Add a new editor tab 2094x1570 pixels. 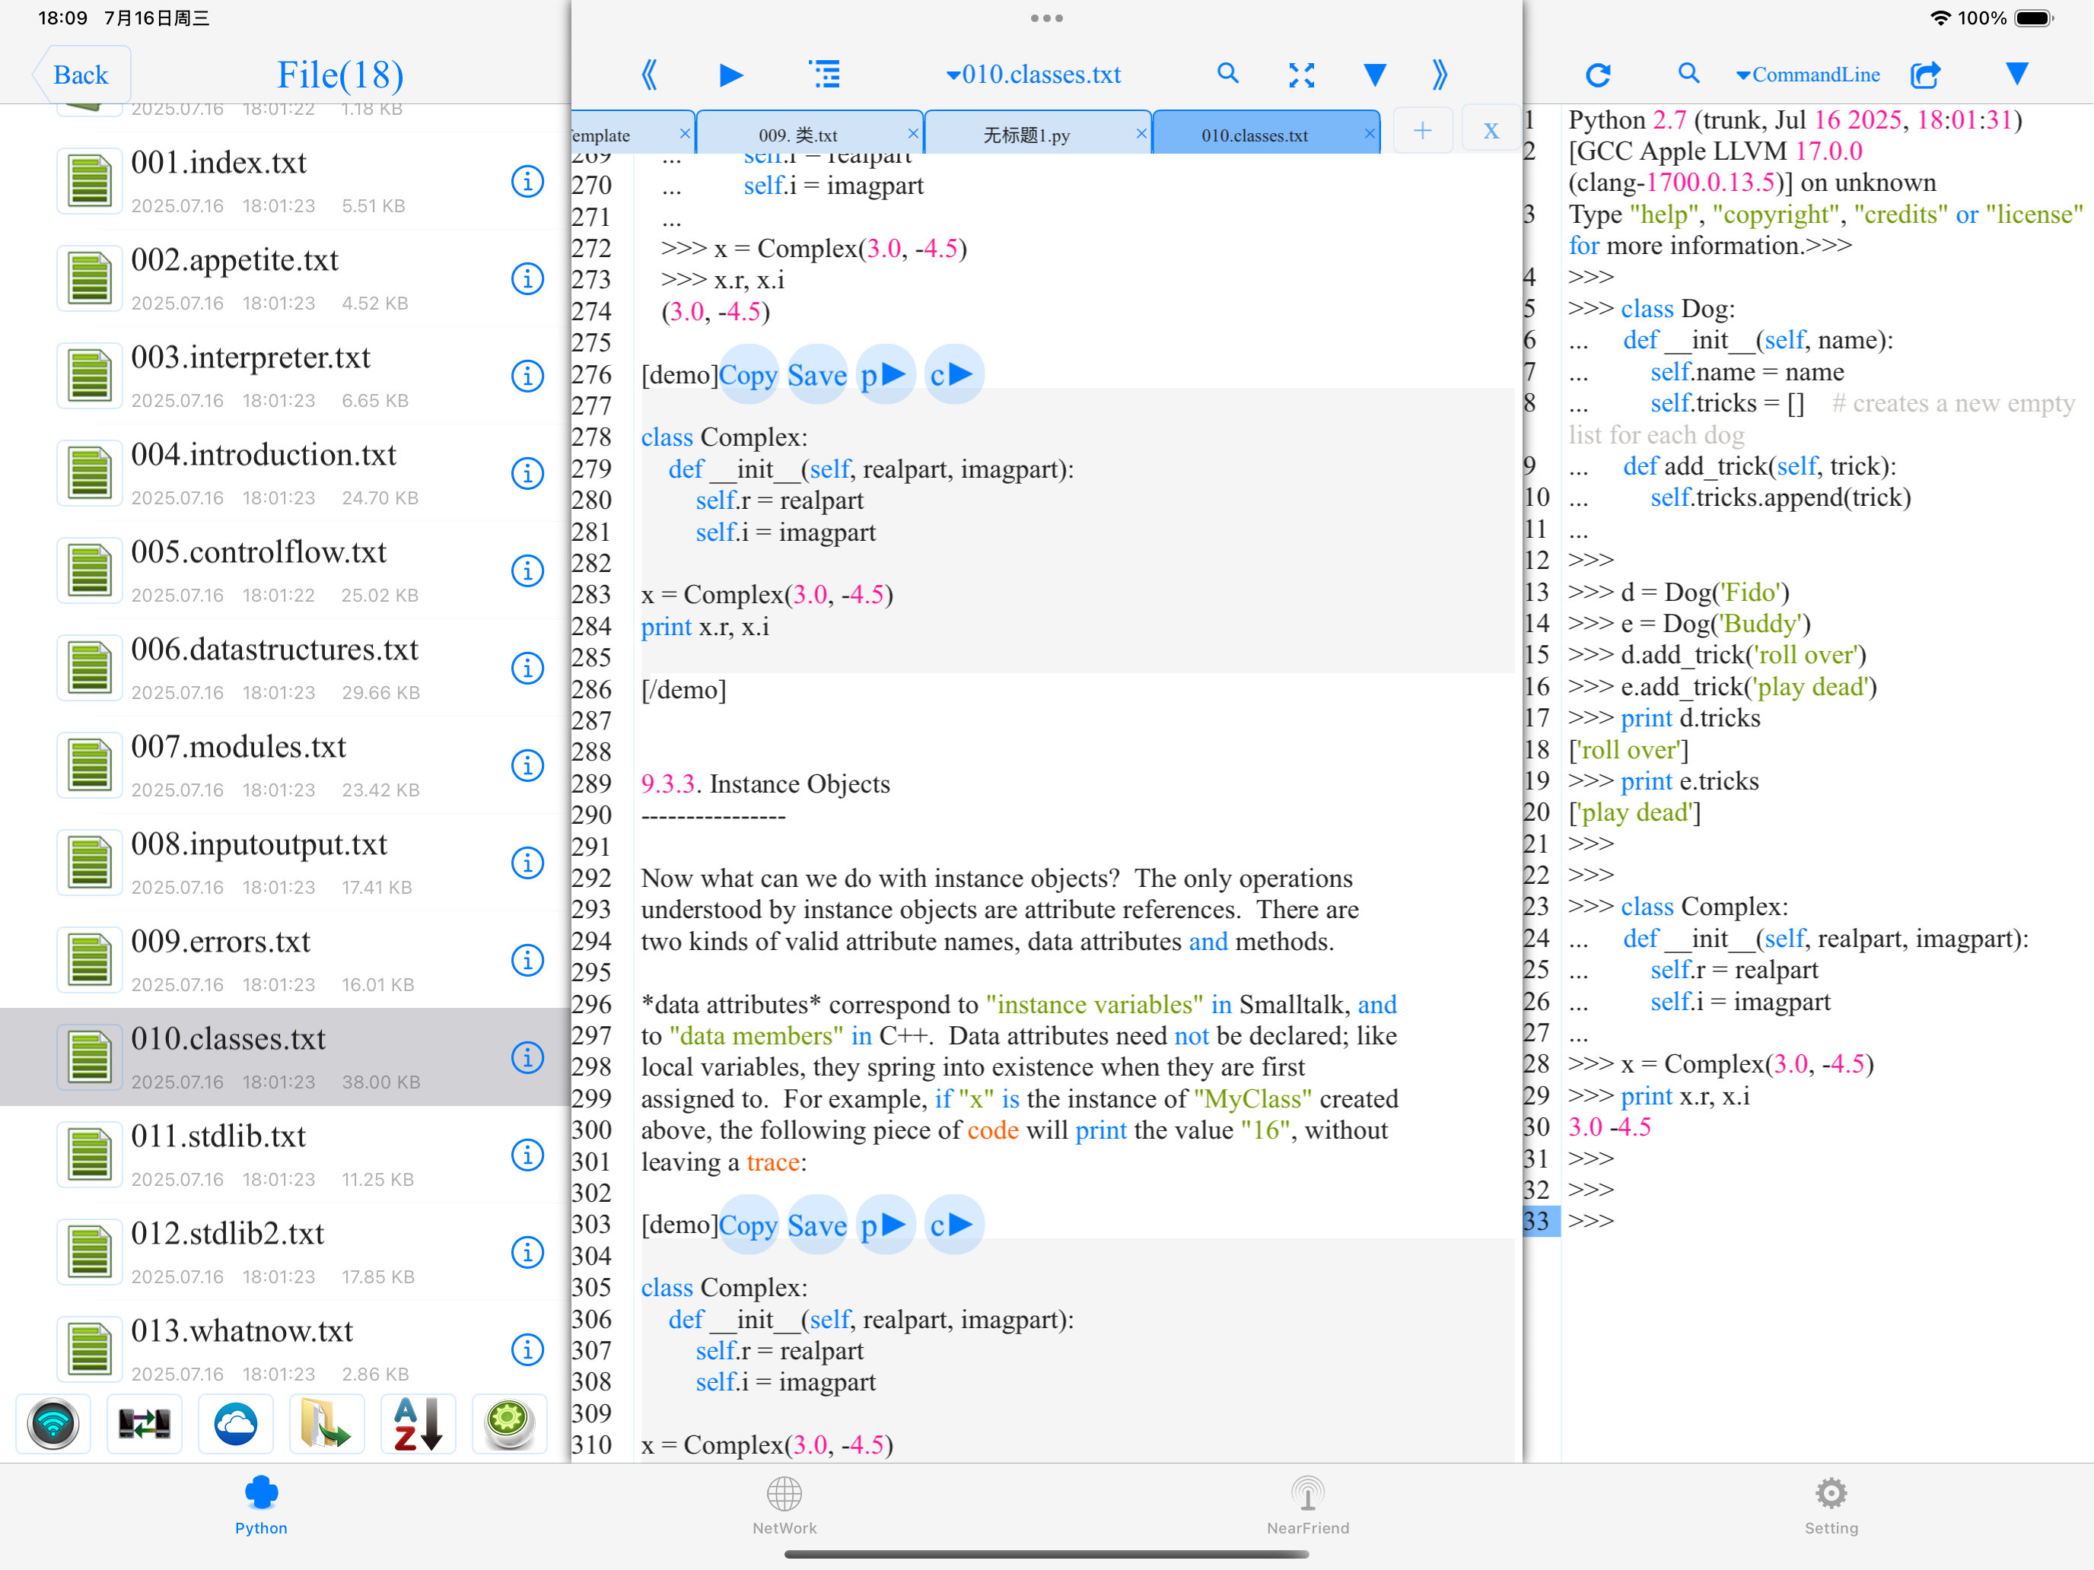[1422, 131]
